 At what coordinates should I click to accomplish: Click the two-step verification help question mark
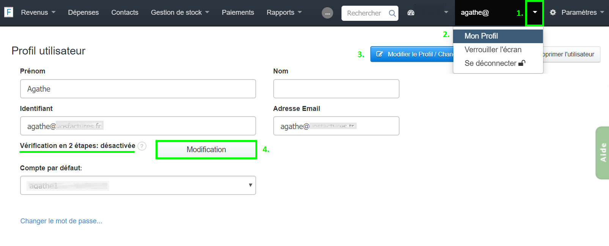tap(142, 146)
